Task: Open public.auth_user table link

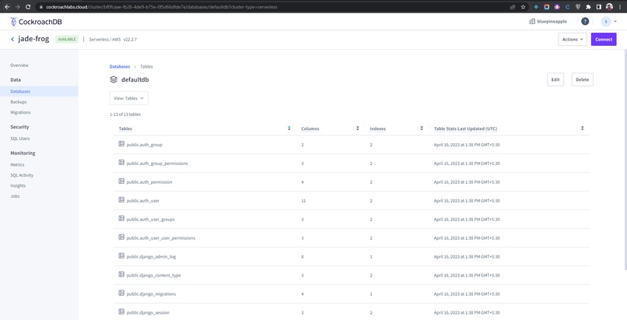Action: [143, 201]
